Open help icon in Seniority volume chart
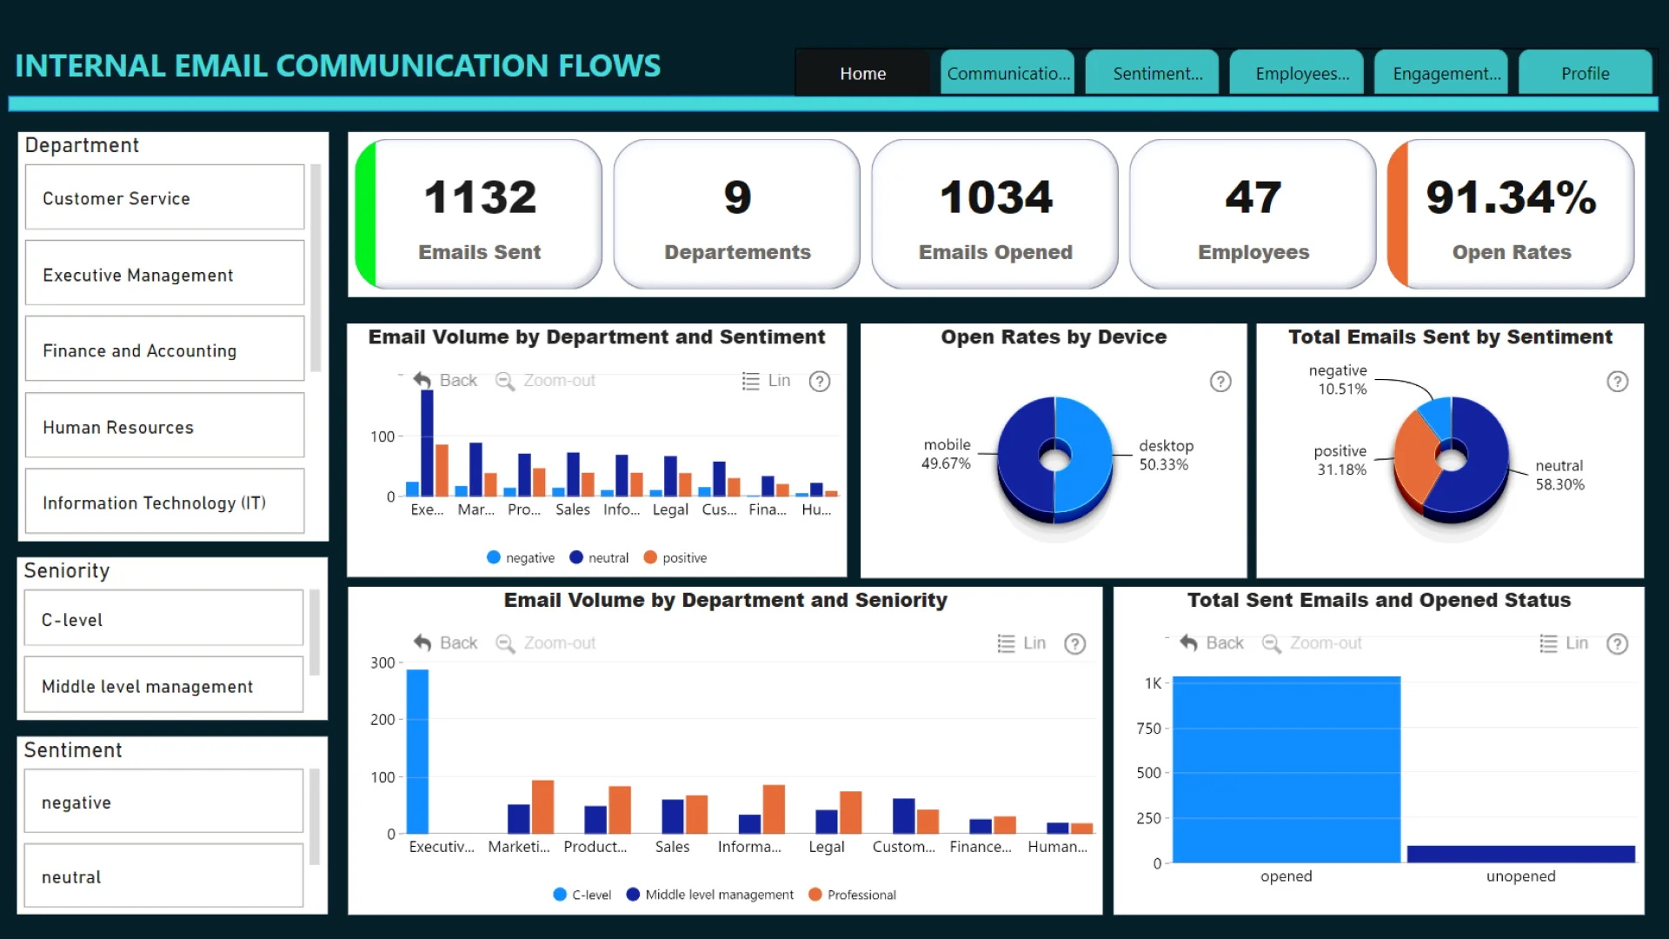Screen dimensions: 1669x939 [1075, 644]
